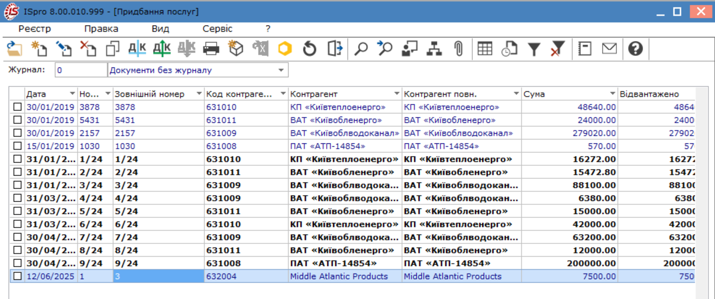Open the hierarchy structure icon
715x299 pixels.
[x=435, y=49]
